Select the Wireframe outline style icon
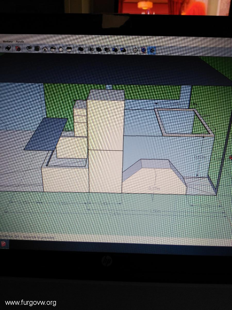Viewport: 232px width, 310px height. click(x=91, y=49)
